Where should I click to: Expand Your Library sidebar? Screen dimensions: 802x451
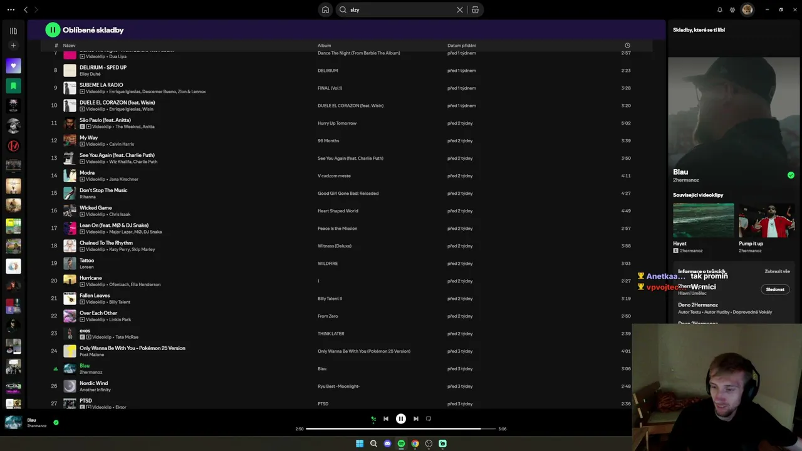click(x=13, y=31)
